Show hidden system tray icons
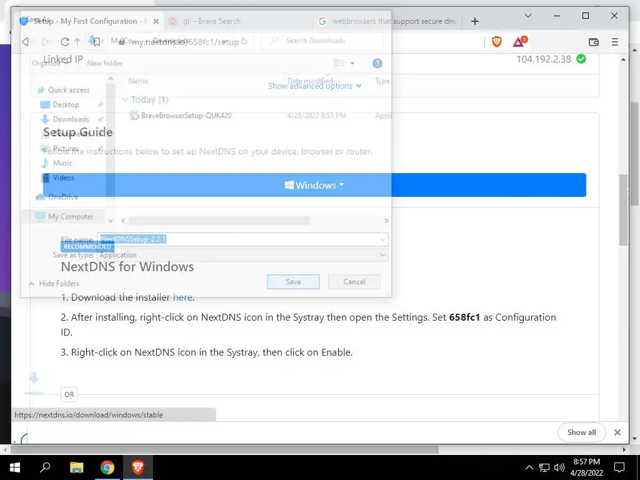Screen dimensions: 640x480 [x=529, y=467]
